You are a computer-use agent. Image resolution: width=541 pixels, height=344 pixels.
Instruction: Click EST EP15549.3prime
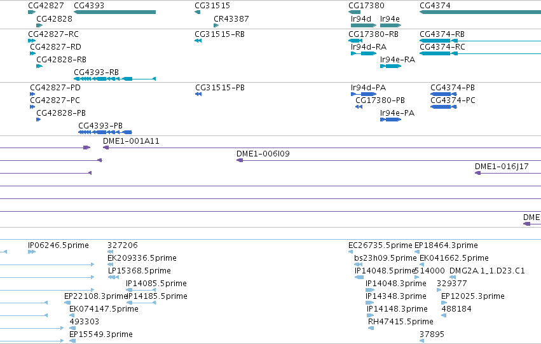click(101, 334)
